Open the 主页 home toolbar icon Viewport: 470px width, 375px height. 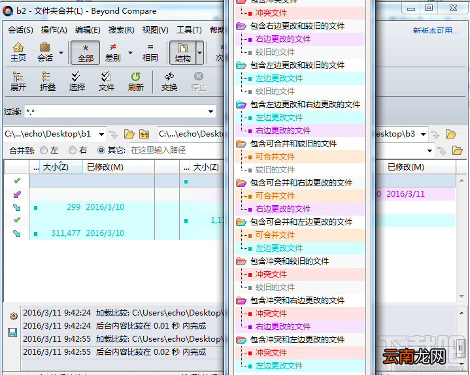(18, 52)
